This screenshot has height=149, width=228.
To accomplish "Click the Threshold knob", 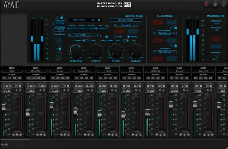I will point(76,51).
